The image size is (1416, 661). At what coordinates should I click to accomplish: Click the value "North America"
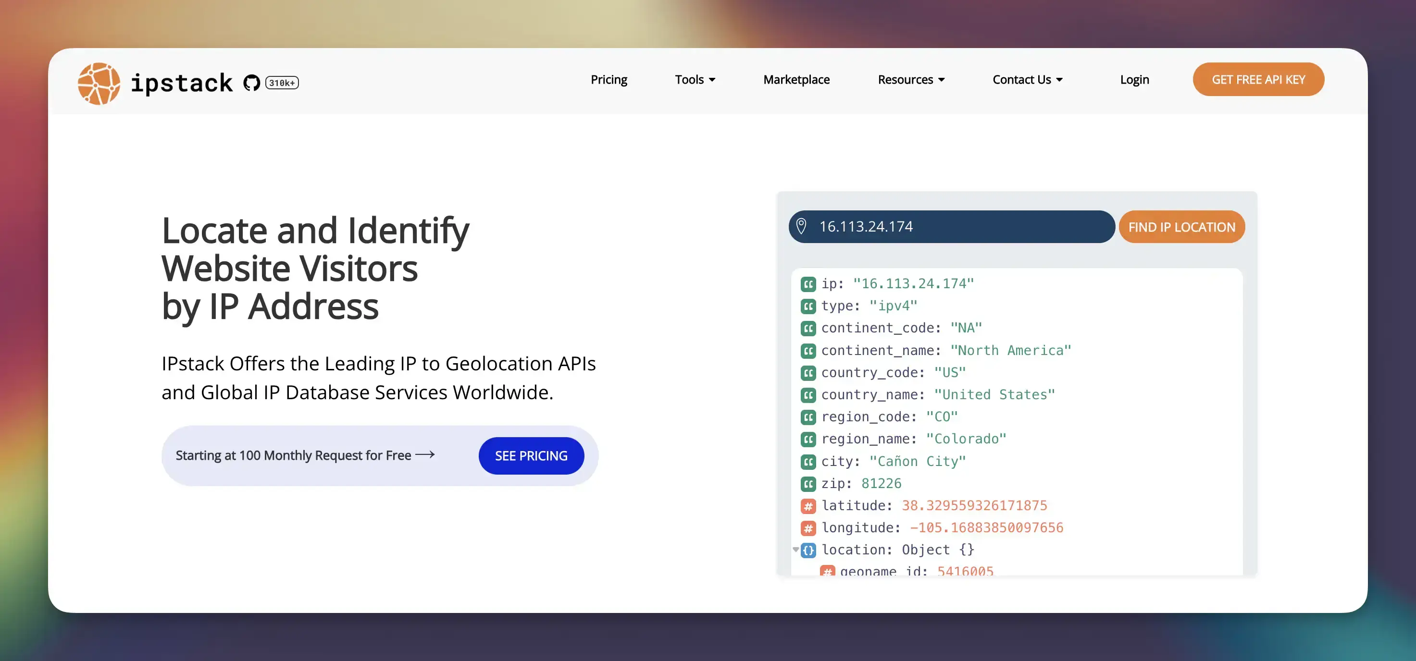coord(1010,351)
